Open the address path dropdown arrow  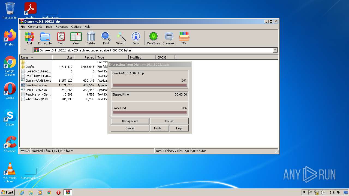point(275,50)
